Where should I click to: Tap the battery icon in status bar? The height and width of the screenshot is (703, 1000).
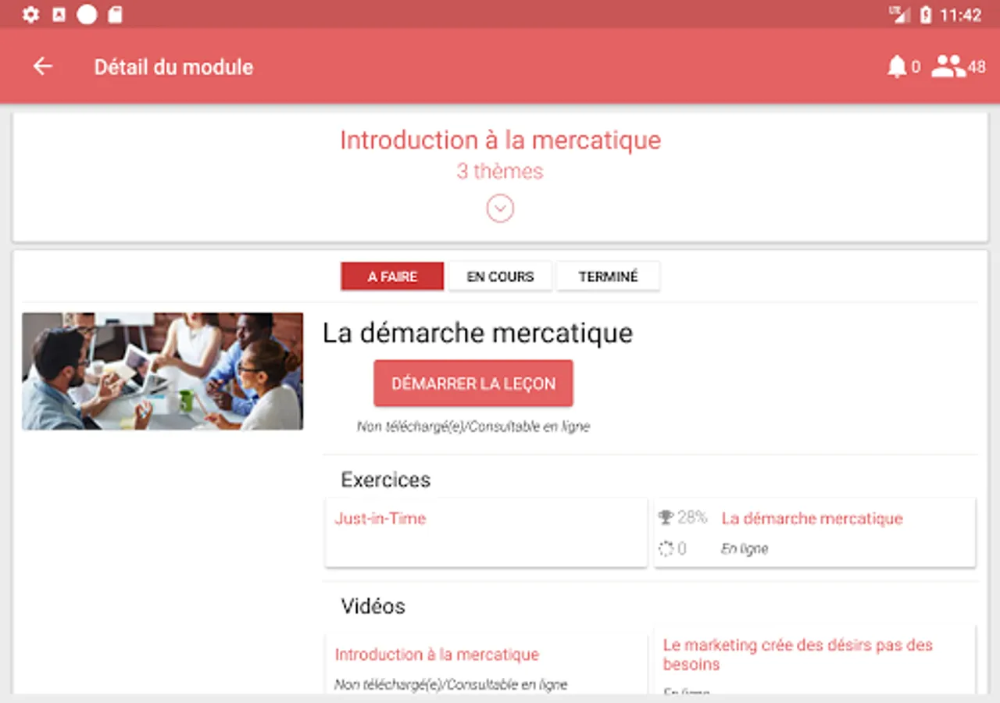coord(926,15)
